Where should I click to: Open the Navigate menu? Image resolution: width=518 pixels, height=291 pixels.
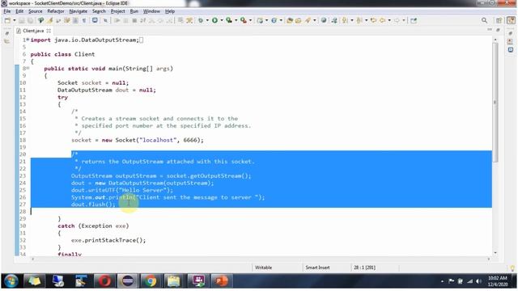[79, 11]
